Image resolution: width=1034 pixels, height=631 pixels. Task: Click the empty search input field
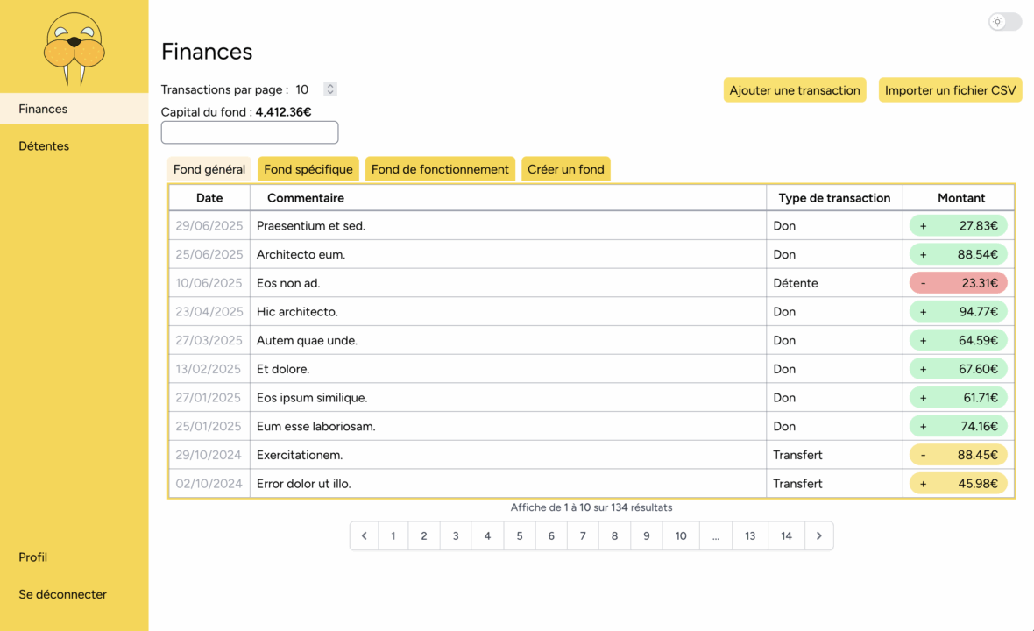(x=250, y=132)
